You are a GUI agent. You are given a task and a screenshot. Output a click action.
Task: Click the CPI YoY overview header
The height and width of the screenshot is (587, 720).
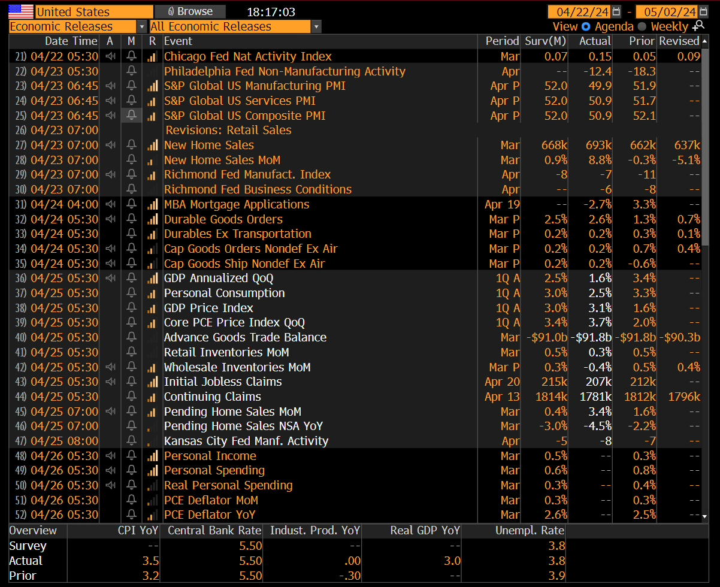point(138,531)
